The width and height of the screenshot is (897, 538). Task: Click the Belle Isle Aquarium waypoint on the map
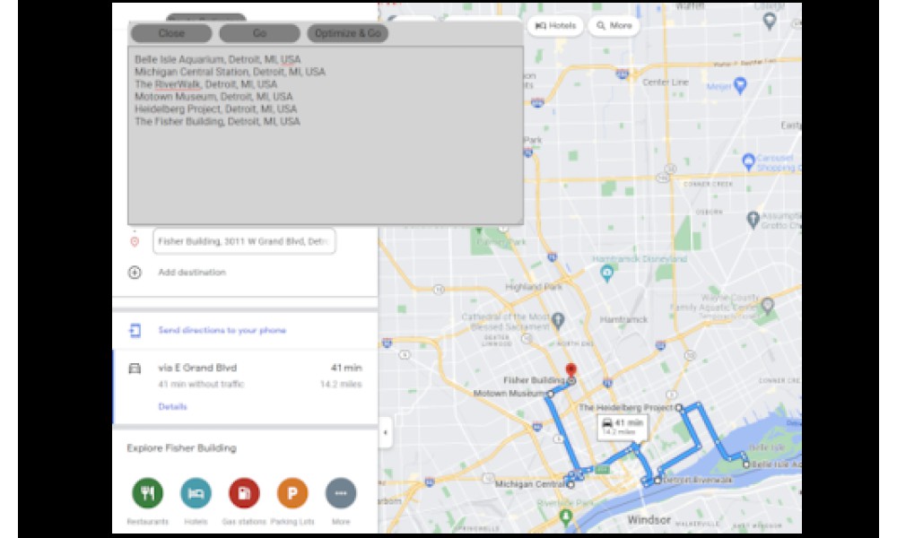pos(746,464)
